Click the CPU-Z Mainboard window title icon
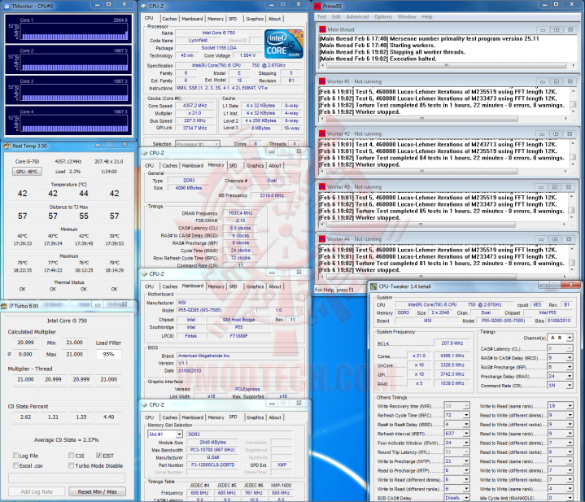 [144, 273]
